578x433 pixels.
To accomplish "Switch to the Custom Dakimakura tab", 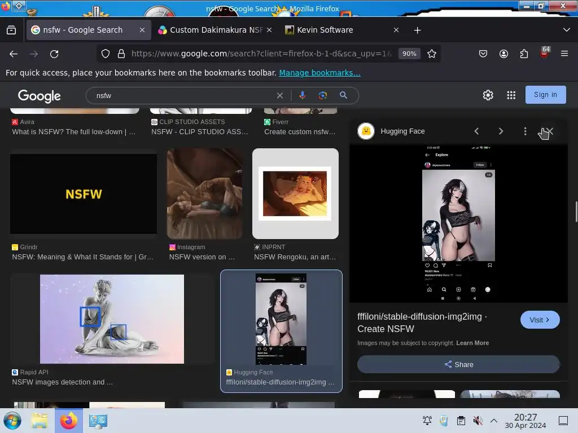I will pyautogui.click(x=216, y=30).
